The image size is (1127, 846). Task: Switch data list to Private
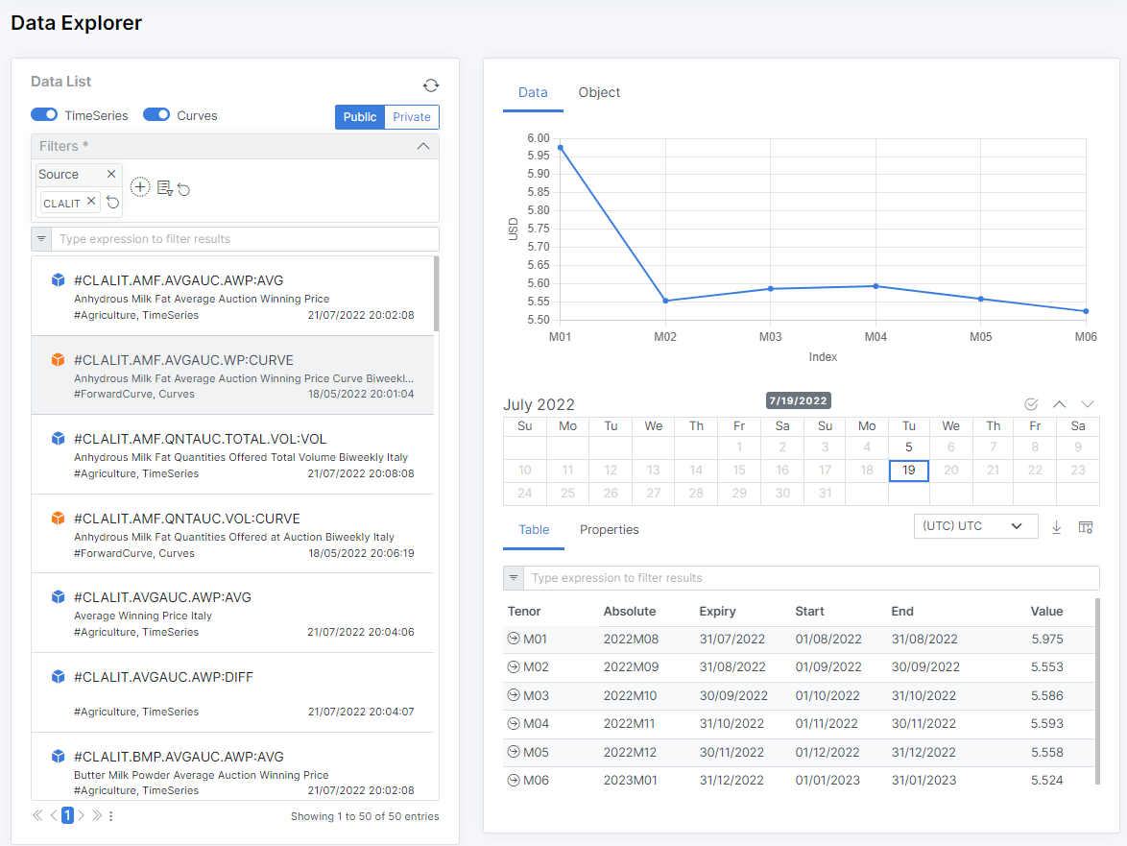pos(412,117)
